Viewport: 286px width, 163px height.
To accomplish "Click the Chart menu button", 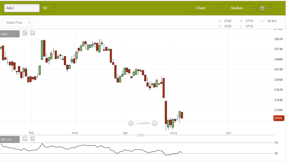I will (201, 8).
